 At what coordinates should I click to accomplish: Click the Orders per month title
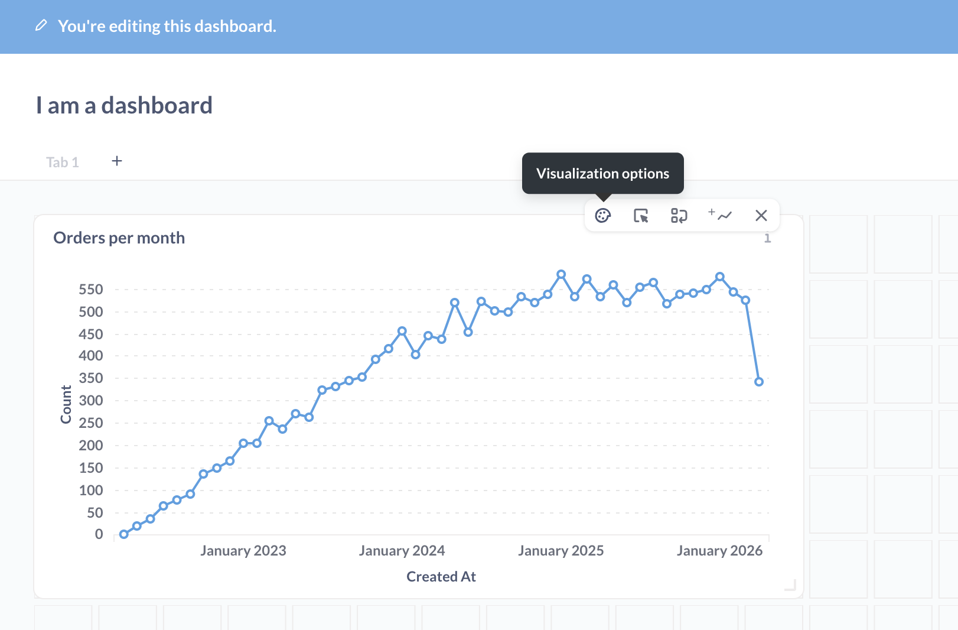(119, 238)
